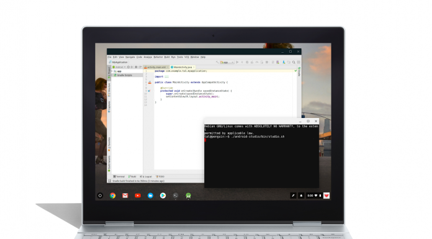Click the status bar tool windows icon
The image size is (432, 239).
pos(109,181)
